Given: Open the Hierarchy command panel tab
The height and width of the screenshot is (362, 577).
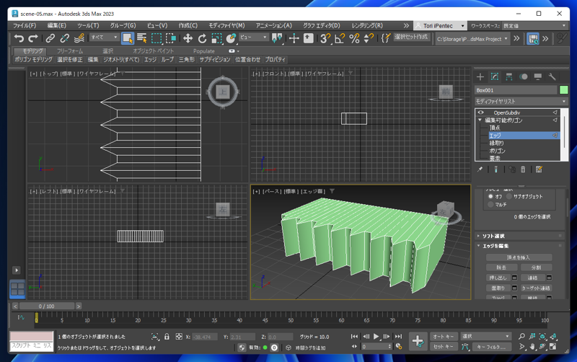Looking at the screenshot, I should (509, 76).
